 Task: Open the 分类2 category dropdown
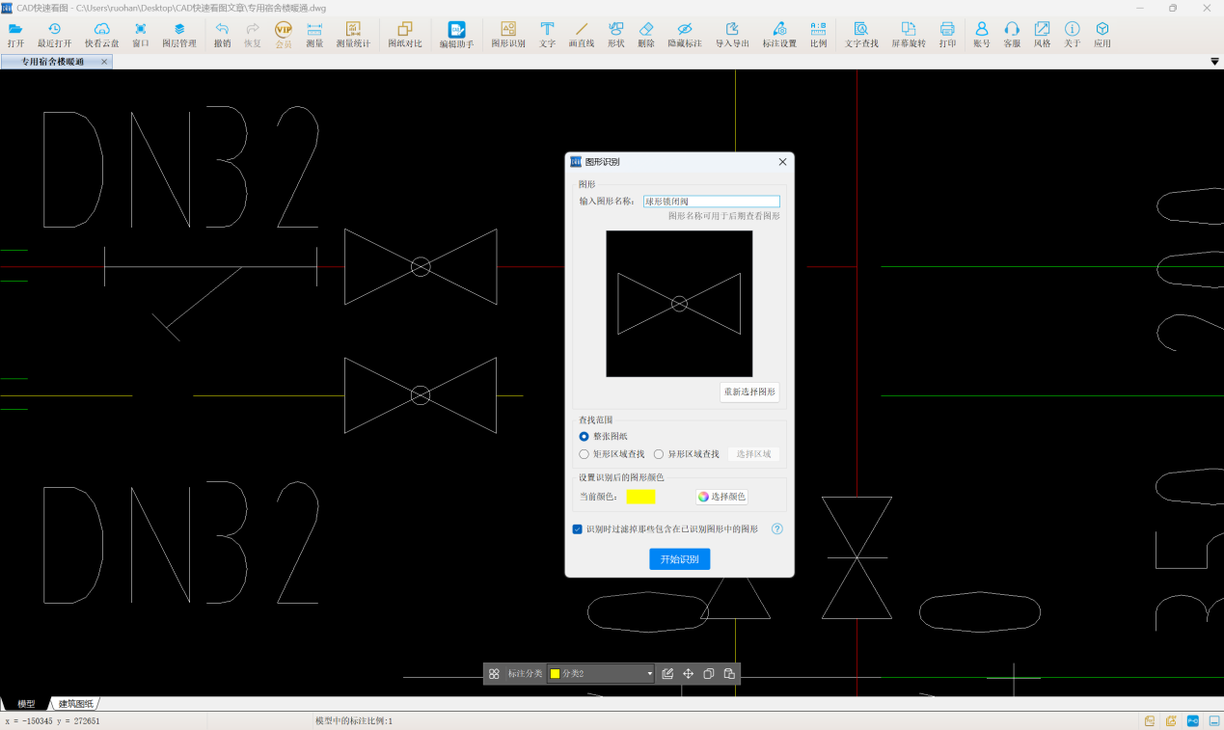tap(601, 674)
